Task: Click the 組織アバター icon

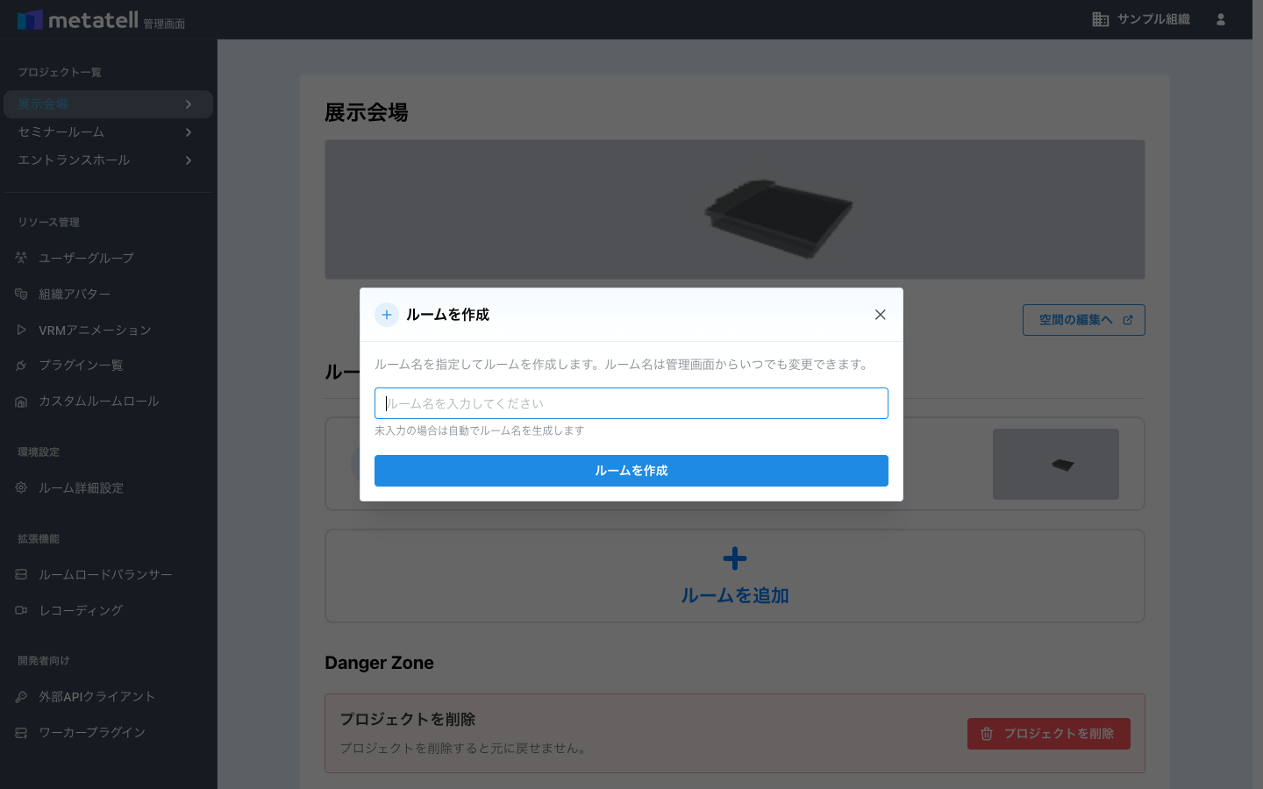Action: pyautogui.click(x=21, y=294)
